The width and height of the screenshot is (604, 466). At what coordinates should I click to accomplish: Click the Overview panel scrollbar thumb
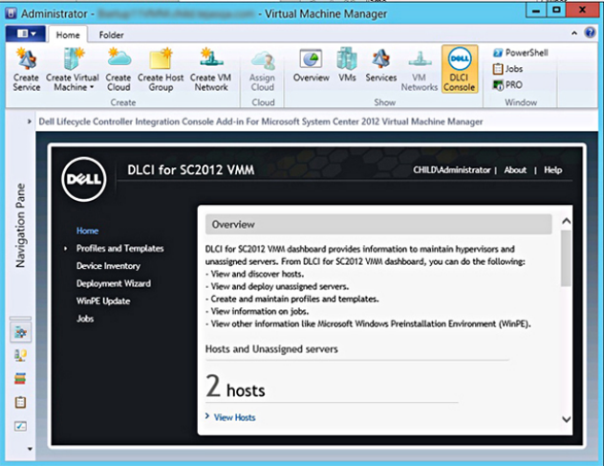(566, 258)
